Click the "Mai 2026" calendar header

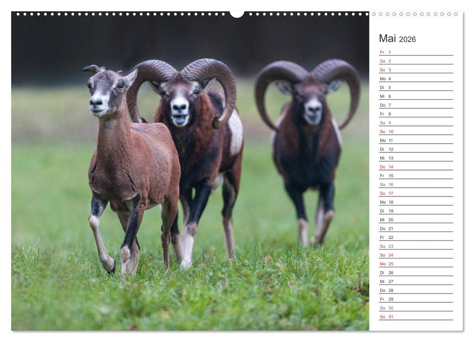398,39
